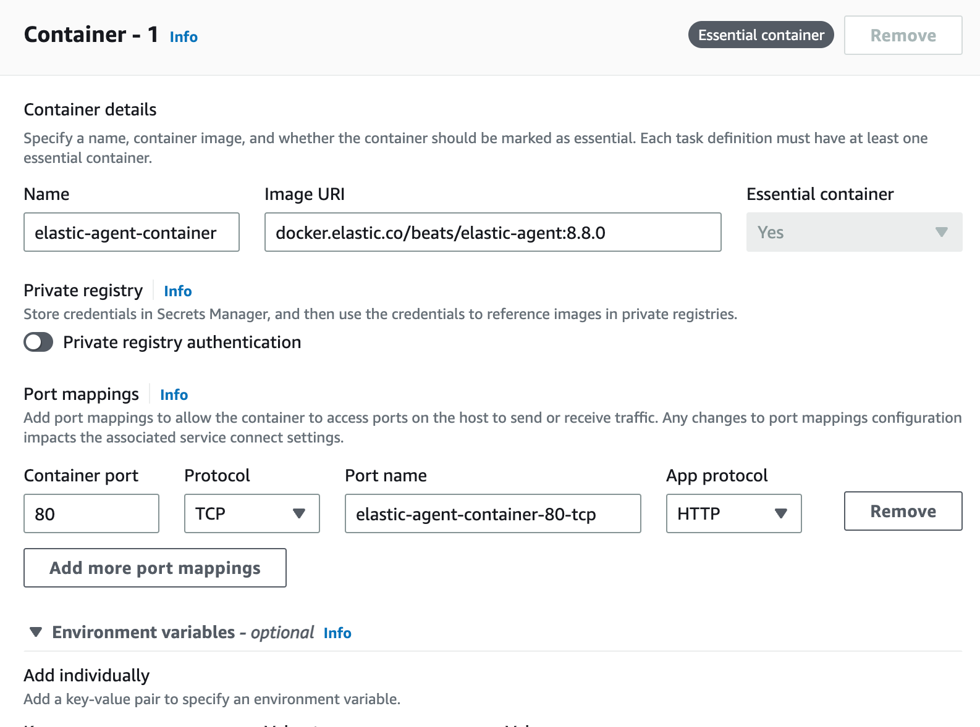Click the Container port field showing 80

coord(91,514)
